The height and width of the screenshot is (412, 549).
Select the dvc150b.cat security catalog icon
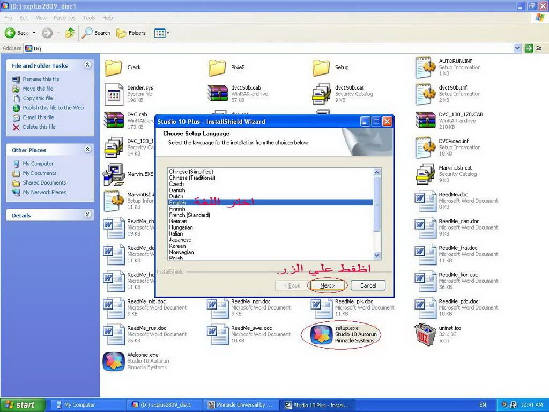322,94
